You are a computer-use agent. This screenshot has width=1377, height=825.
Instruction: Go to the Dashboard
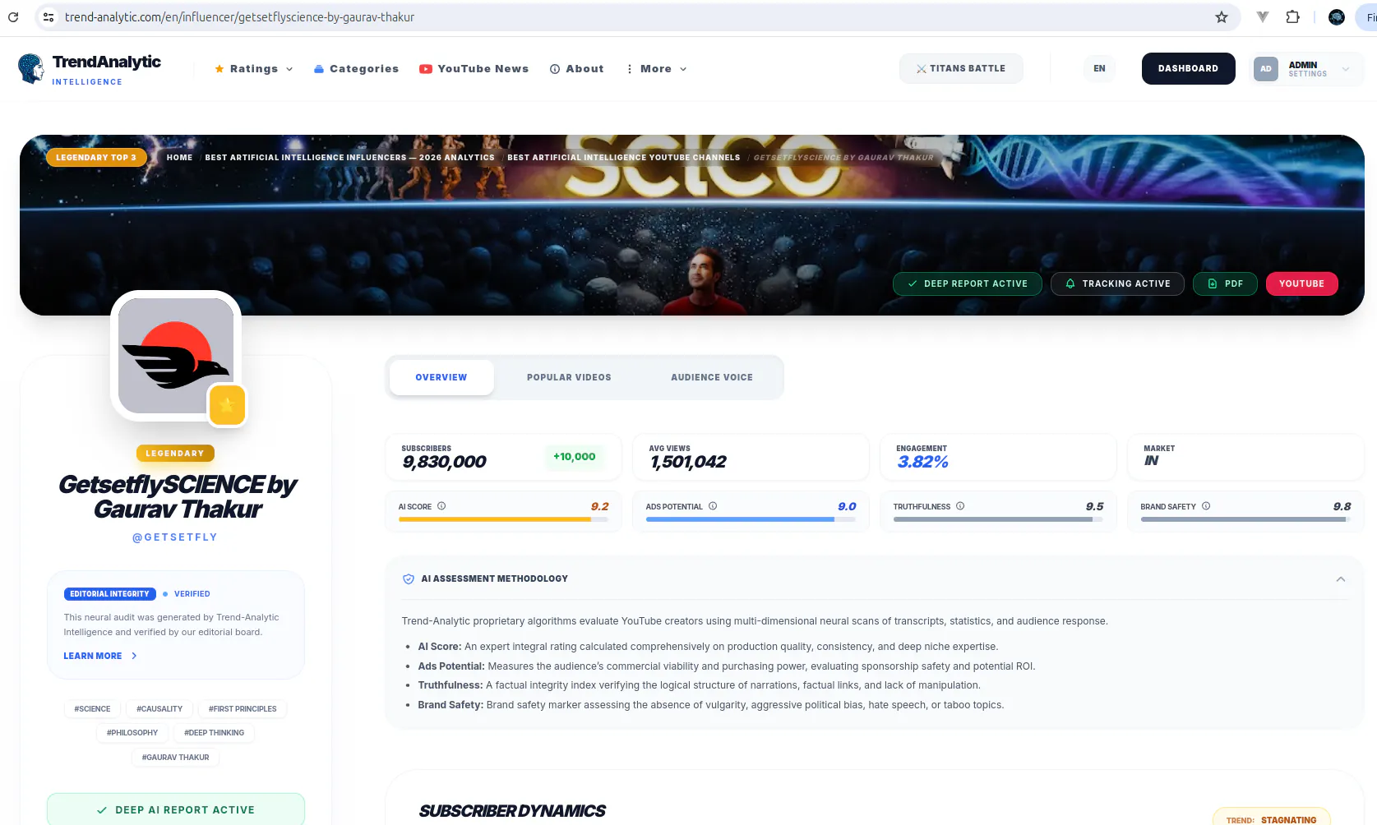click(1188, 69)
